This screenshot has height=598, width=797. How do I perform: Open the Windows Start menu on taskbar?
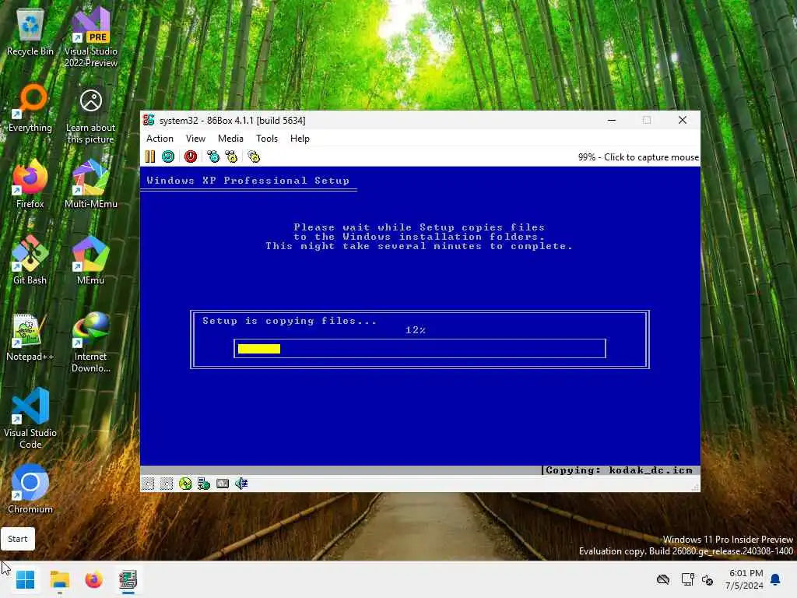26,579
